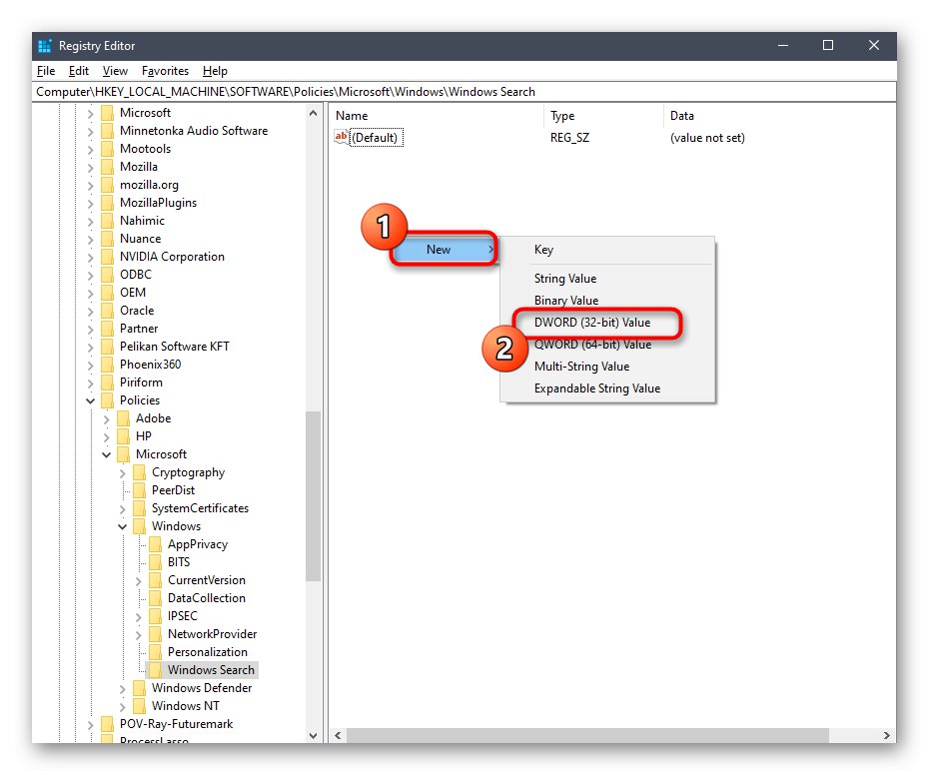Viewport: 929px width, 775px height.
Task: Expand the ODBC key chevron
Action: (90, 275)
